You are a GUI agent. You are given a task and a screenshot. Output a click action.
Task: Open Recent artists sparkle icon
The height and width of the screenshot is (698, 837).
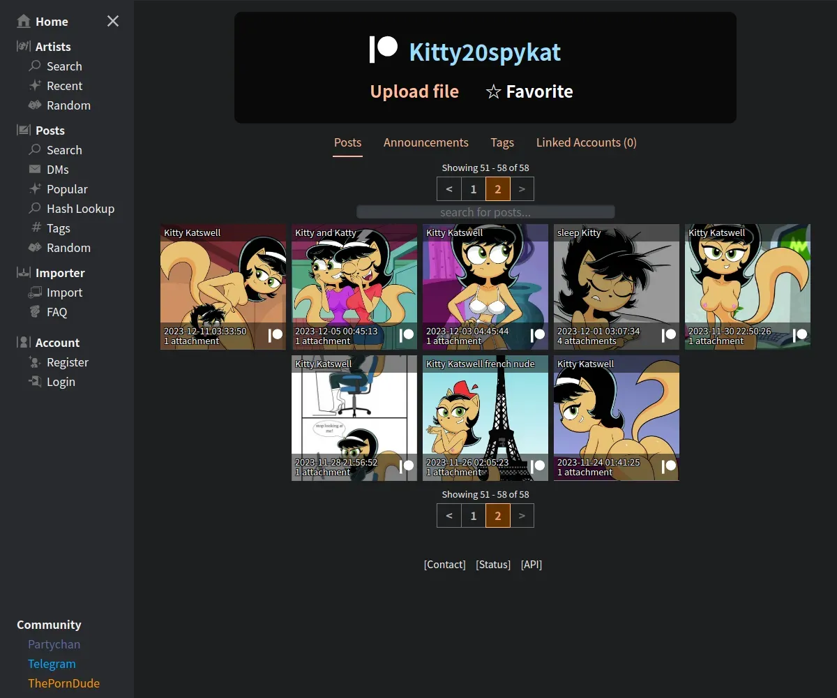(35, 86)
